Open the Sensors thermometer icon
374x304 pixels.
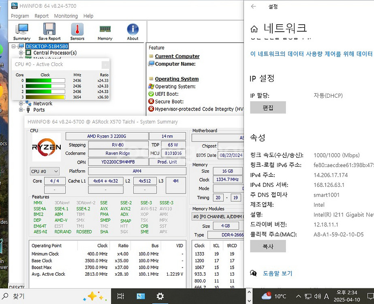pyautogui.click(x=77, y=32)
